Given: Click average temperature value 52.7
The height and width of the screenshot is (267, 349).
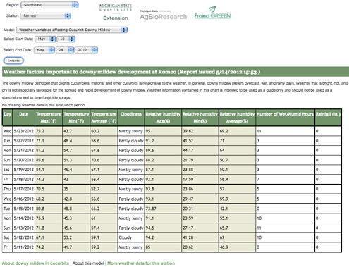Looking at the screenshot, I should tap(104, 189).
